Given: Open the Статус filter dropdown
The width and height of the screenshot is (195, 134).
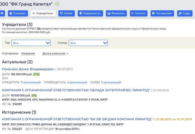Looking at the screenshot, I should [88, 43].
